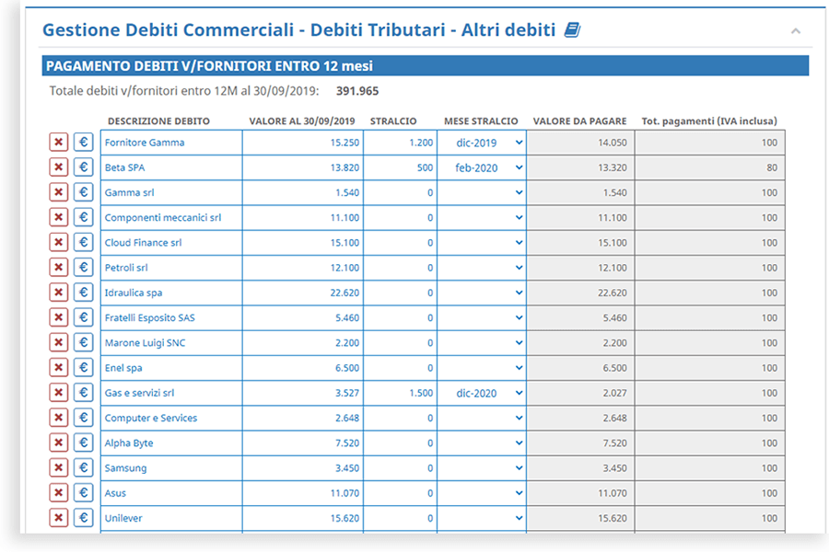Image resolution: width=829 pixels, height=552 pixels.
Task: Click the total amount 391.965
Action: (357, 91)
